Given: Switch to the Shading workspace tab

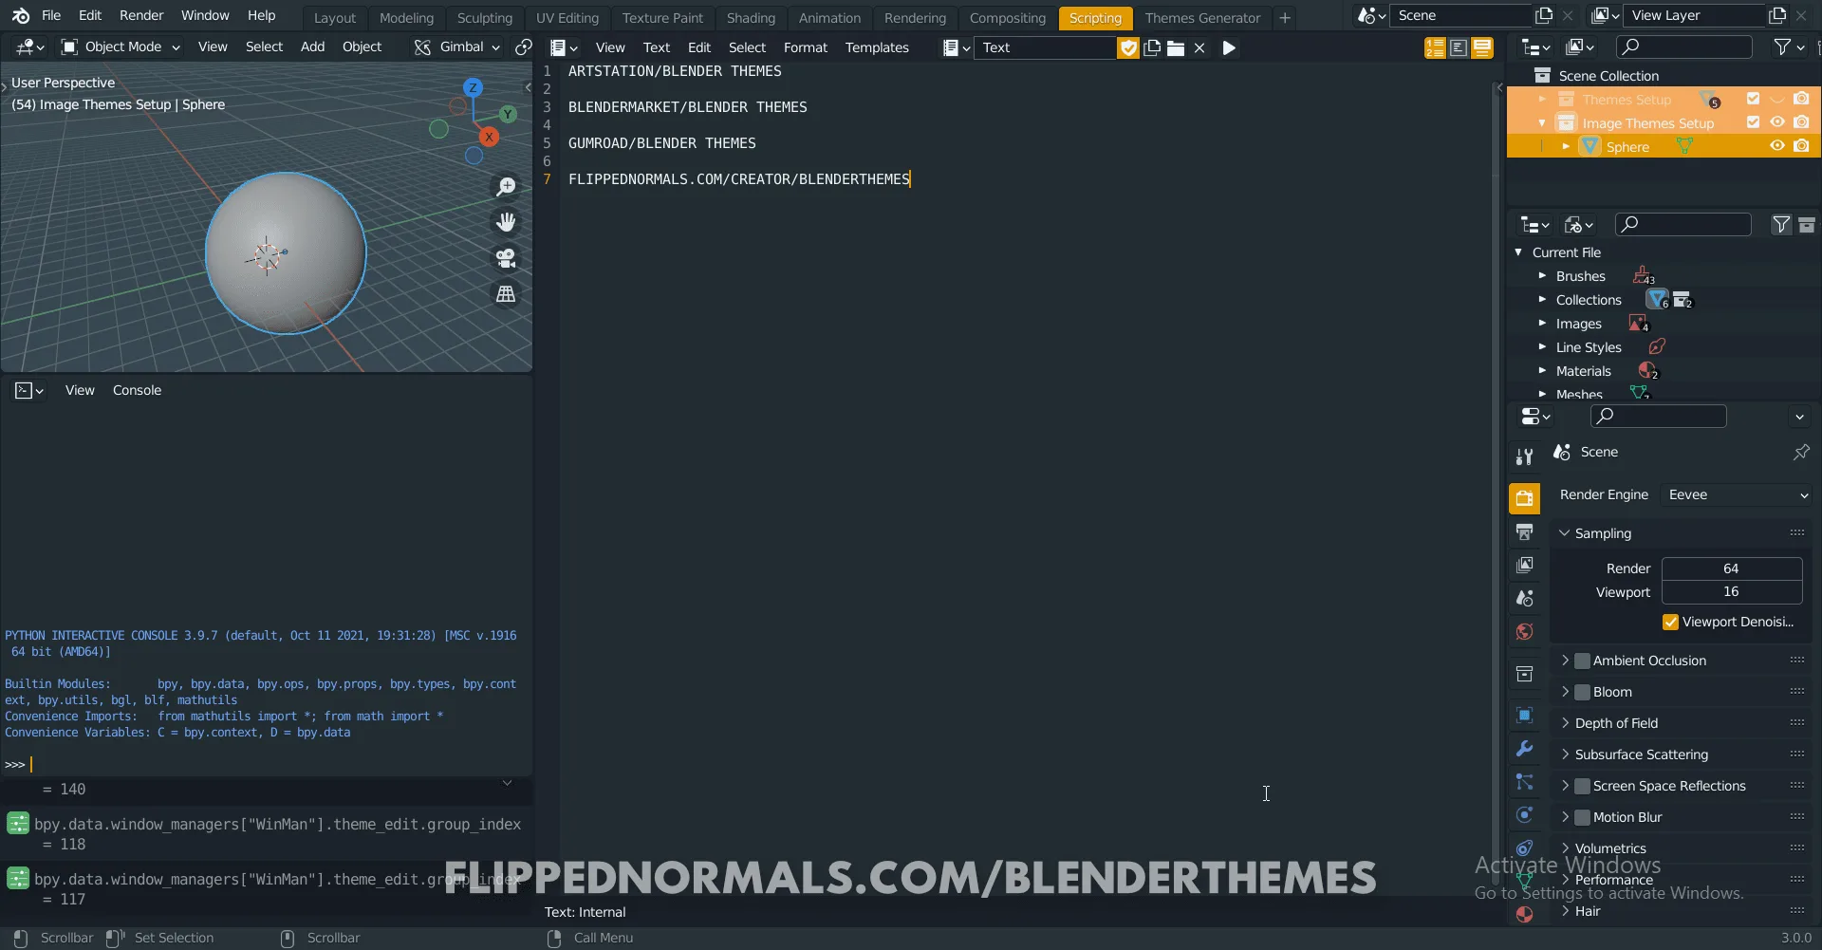Looking at the screenshot, I should 751,17.
